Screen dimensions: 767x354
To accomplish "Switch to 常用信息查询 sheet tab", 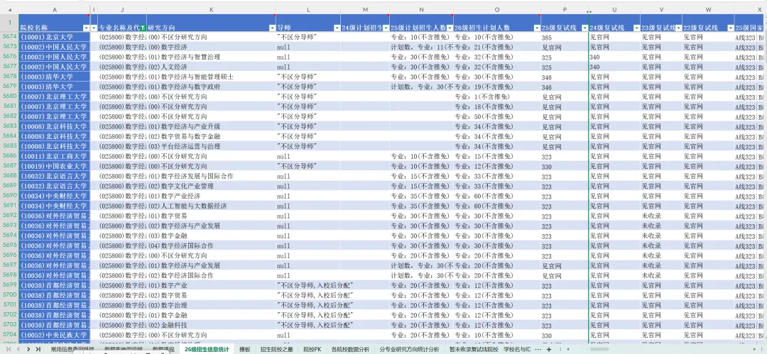I will pyautogui.click(x=72, y=349).
